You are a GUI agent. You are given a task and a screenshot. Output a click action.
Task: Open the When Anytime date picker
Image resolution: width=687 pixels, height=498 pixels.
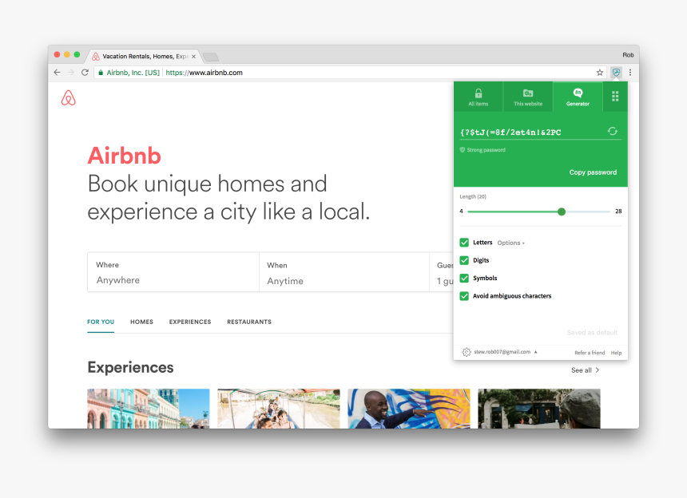coord(344,272)
